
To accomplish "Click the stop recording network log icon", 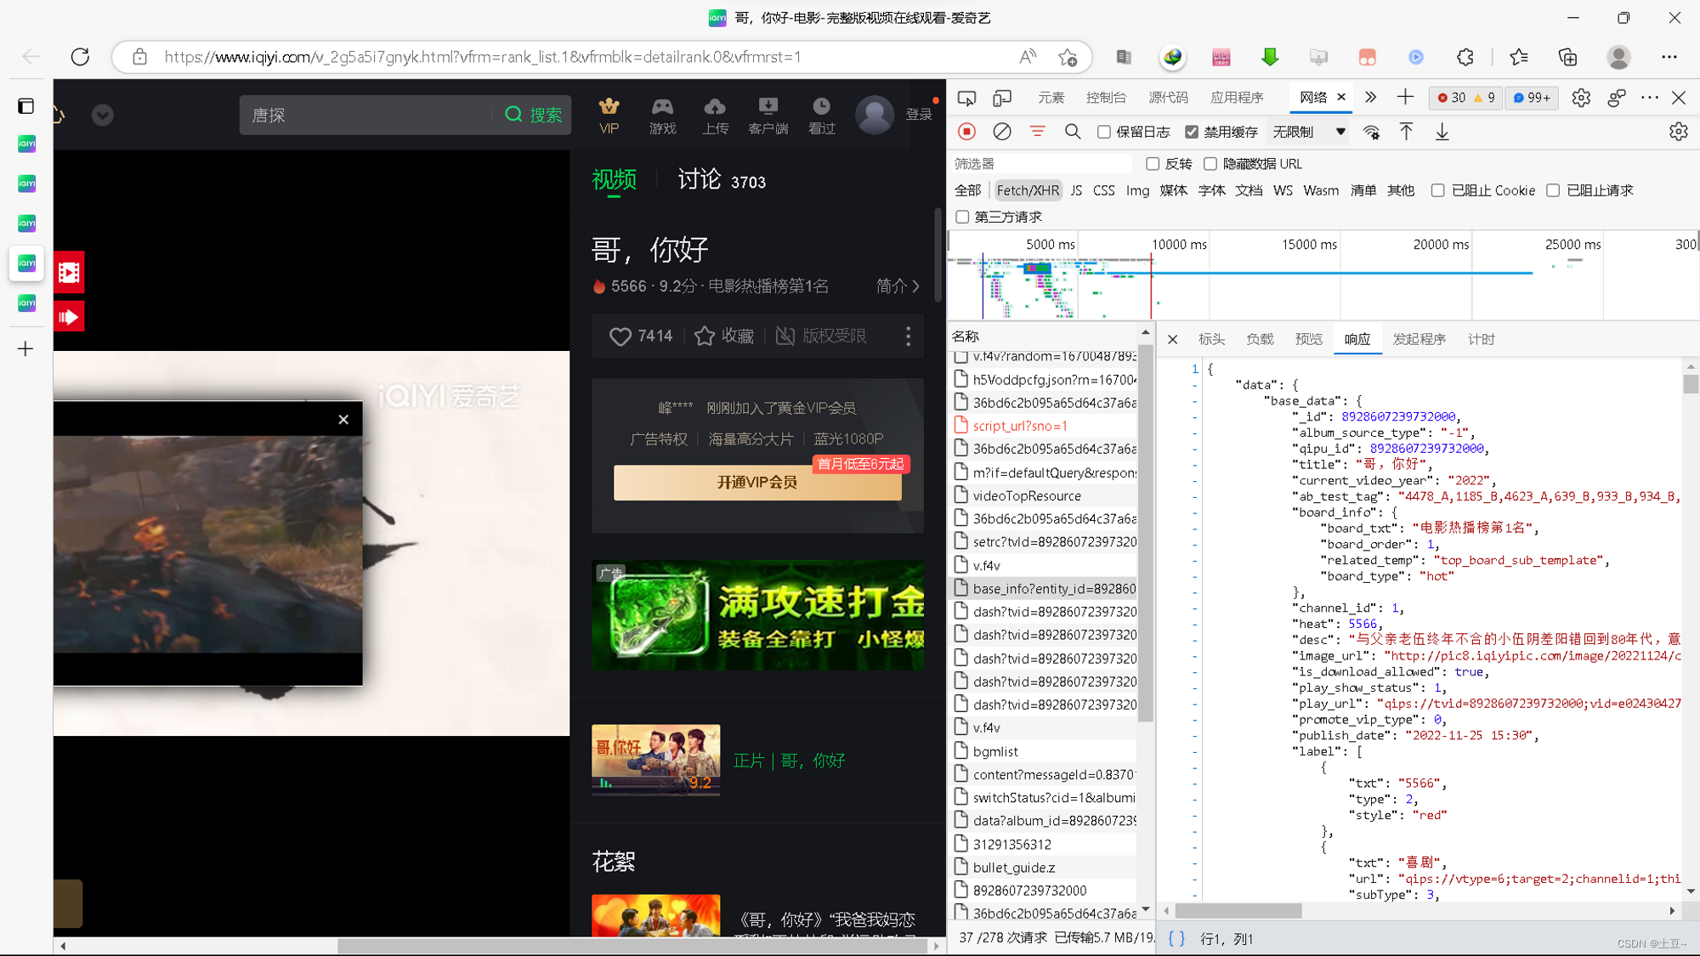I will [966, 132].
